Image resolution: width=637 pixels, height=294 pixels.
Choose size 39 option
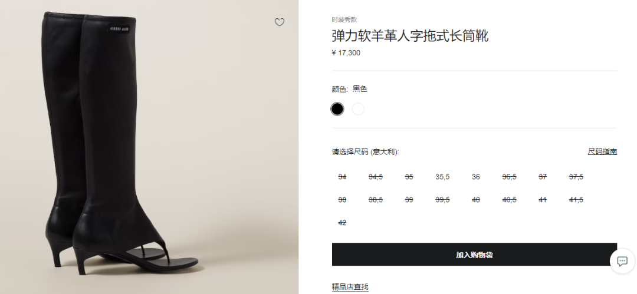409,200
